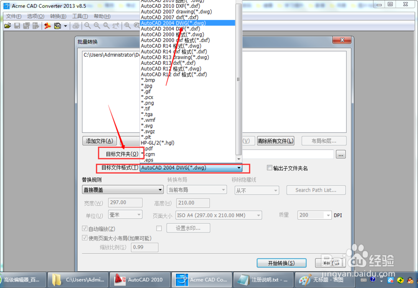Open a file using the folder icon

coord(8,25)
